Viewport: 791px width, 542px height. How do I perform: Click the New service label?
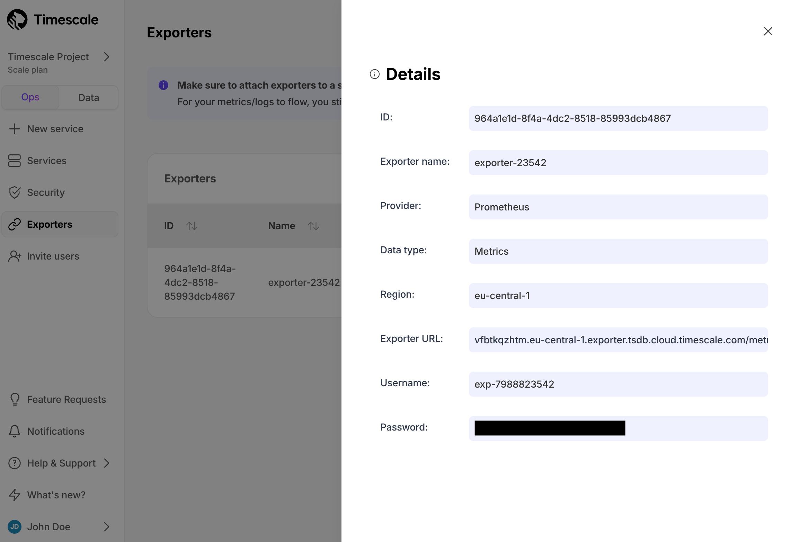(55, 129)
